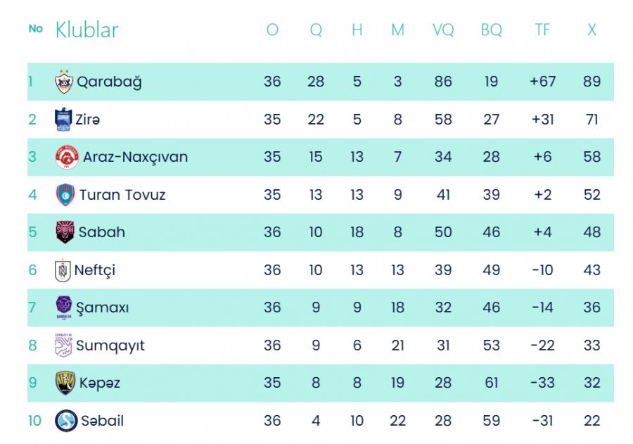Select the Klublar column header
633x444 pixels.
point(87,30)
